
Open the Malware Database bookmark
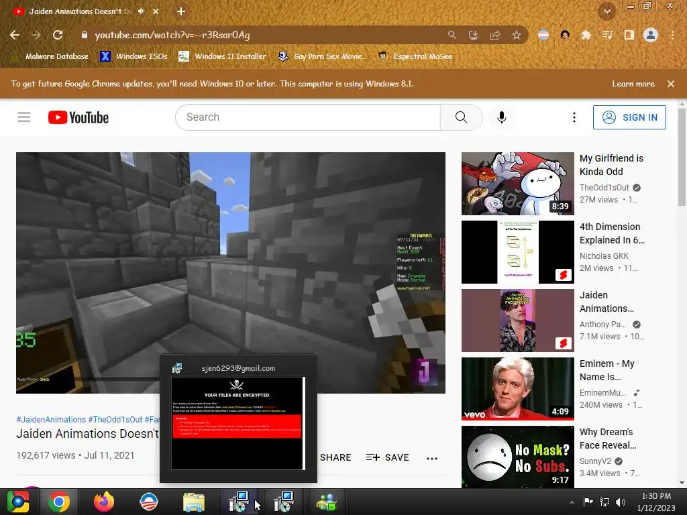point(50,56)
